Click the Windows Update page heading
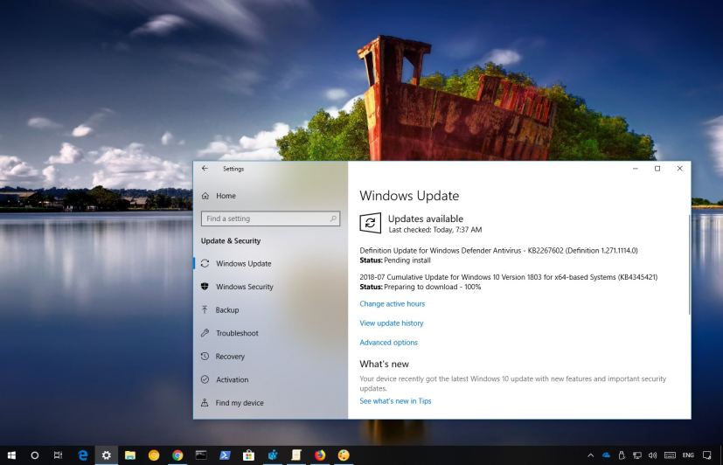 [409, 196]
